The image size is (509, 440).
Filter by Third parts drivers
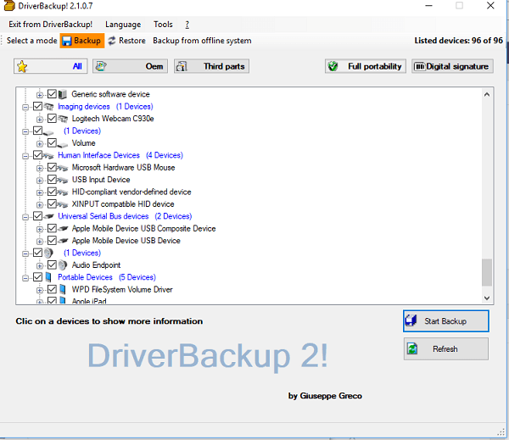coord(211,66)
